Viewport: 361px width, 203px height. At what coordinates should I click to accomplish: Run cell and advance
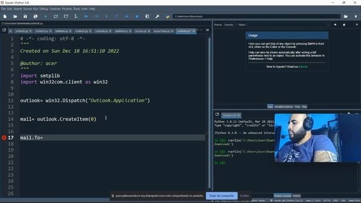[66, 16]
